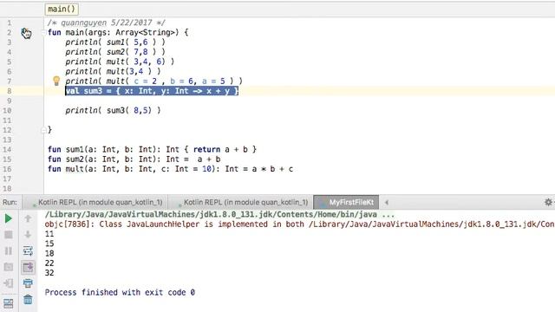Show hidden run tabs arrow
The height and width of the screenshot is (312, 555).
(387, 202)
